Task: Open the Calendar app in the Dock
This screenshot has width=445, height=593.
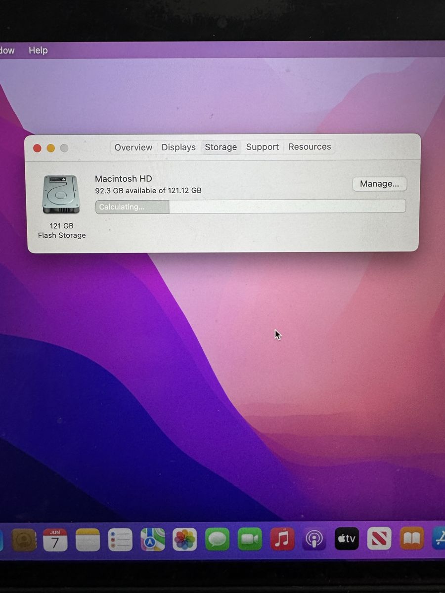Action: [55, 540]
